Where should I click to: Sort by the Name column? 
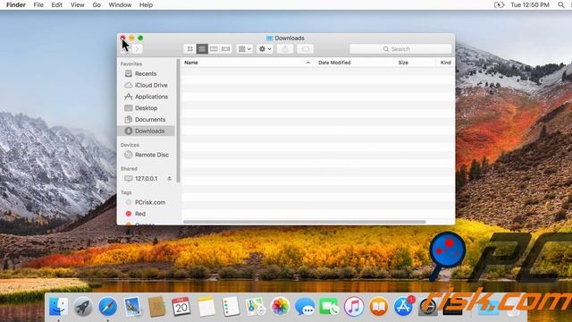[248, 63]
